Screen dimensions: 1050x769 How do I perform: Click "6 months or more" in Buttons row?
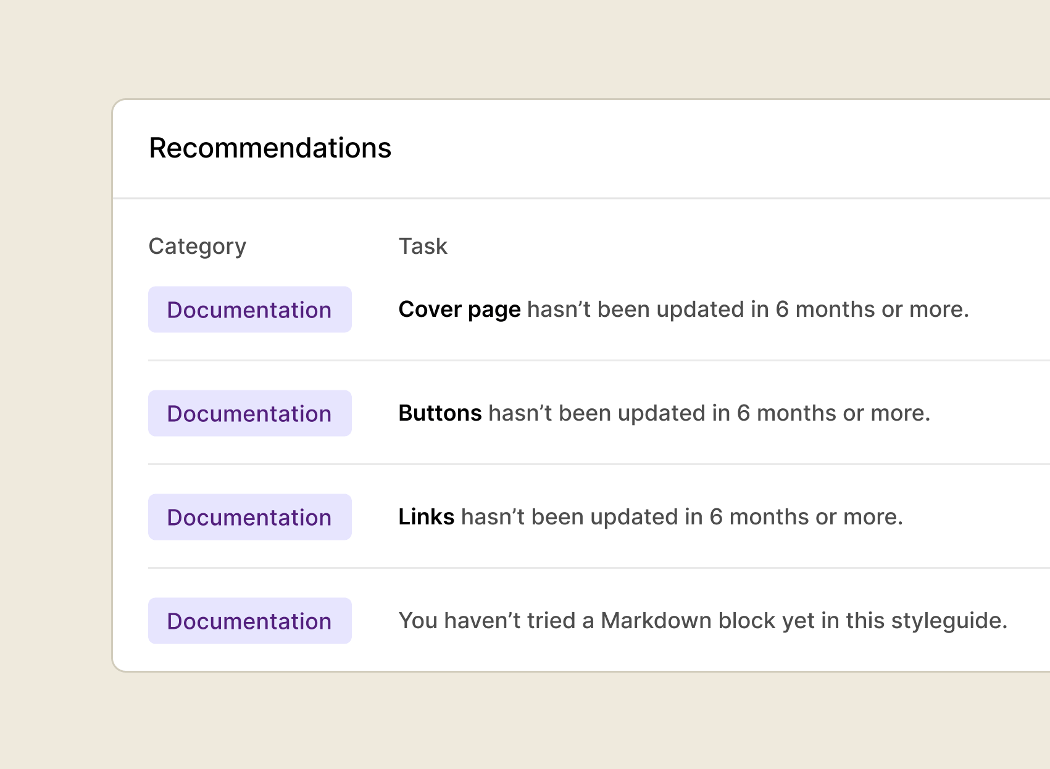tap(833, 413)
